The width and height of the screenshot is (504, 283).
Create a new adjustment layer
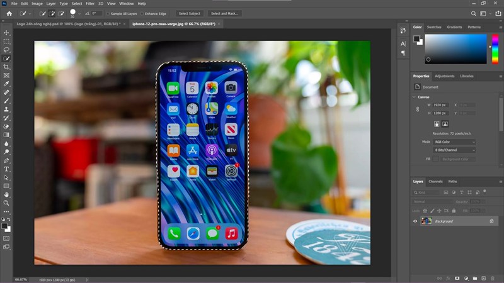466,278
